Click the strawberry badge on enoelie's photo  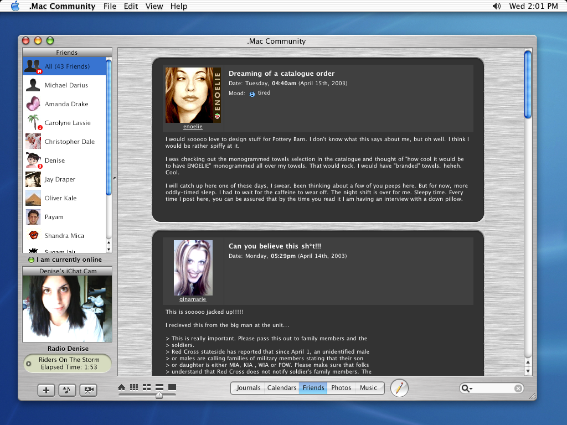(x=217, y=116)
